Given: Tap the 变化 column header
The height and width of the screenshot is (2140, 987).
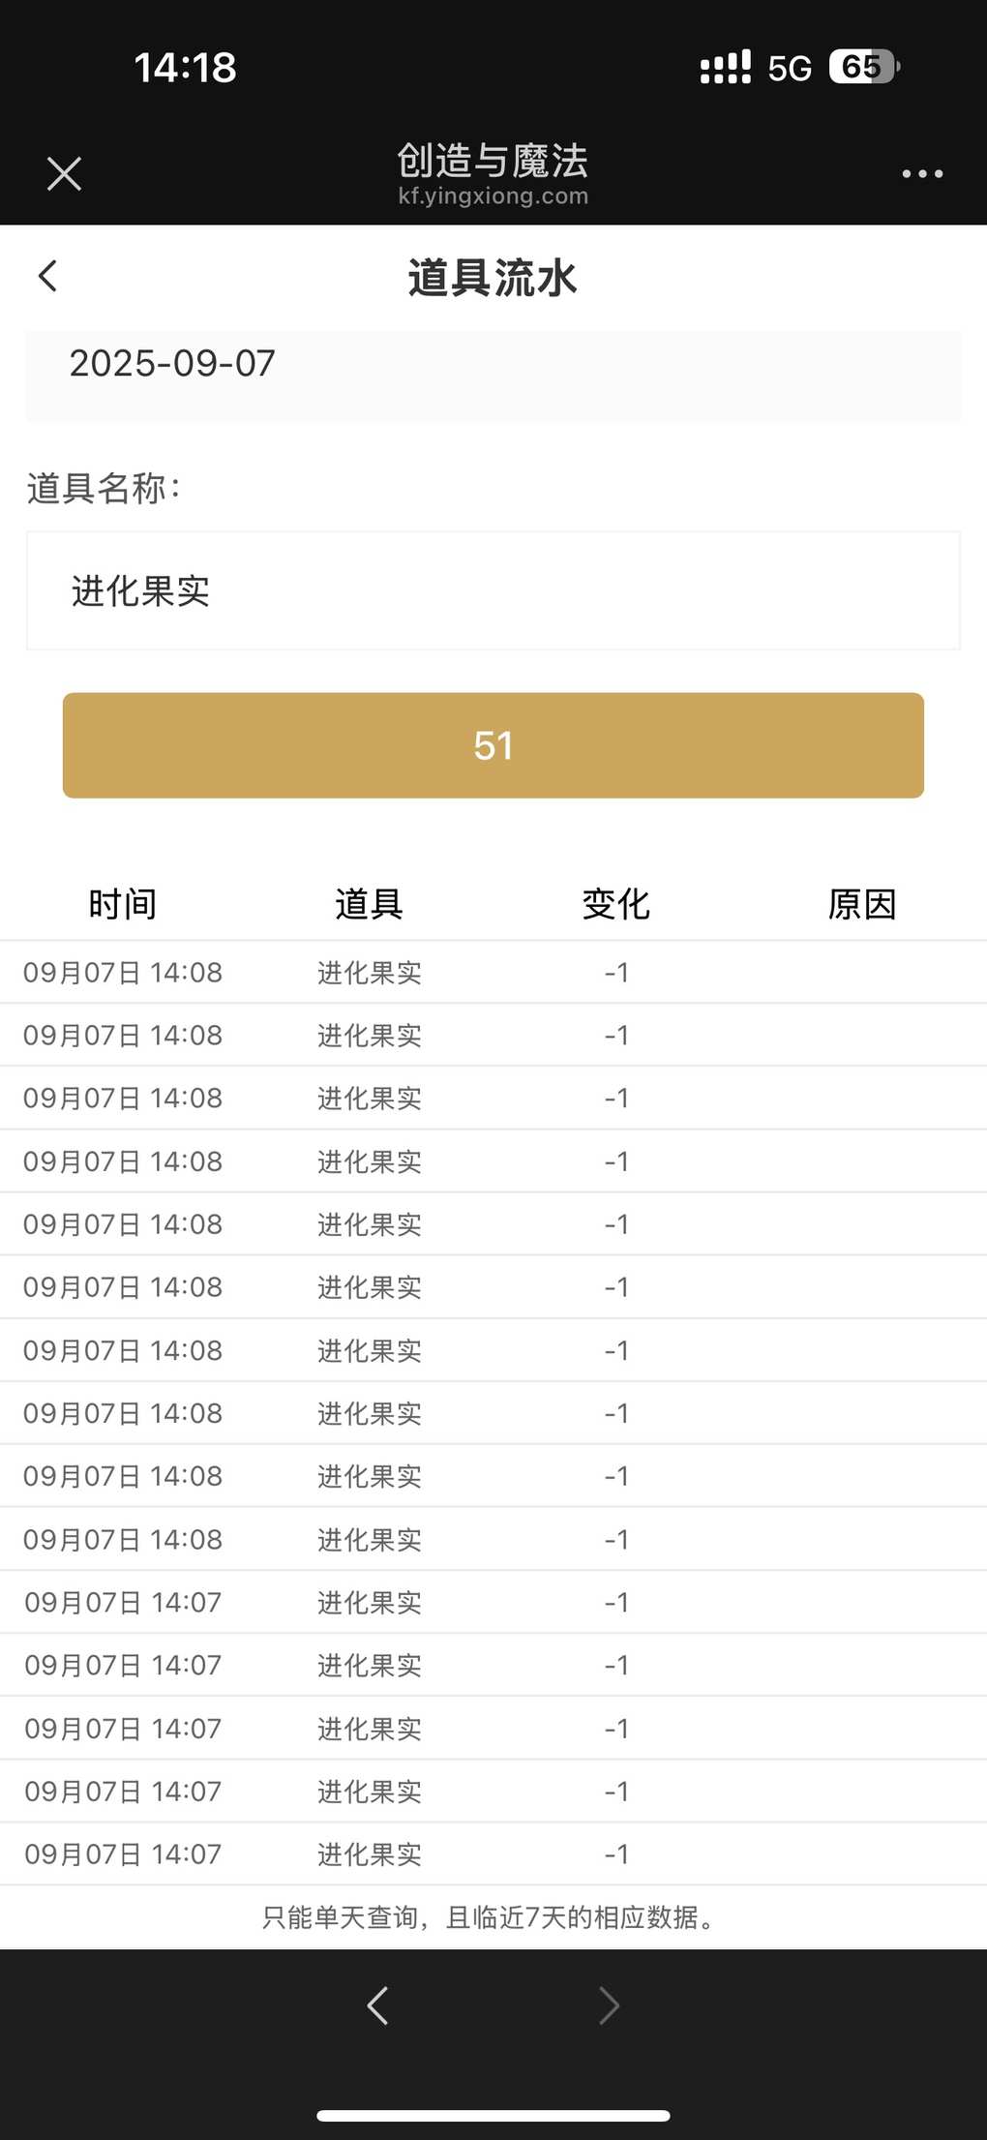Looking at the screenshot, I should (615, 904).
